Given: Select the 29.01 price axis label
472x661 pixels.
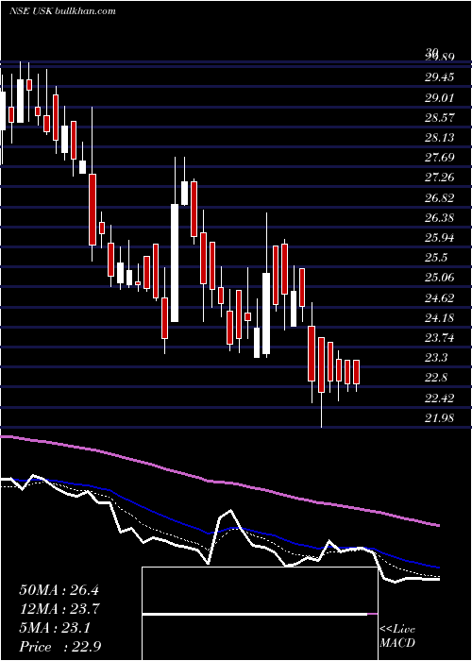Looking at the screenshot, I should 440,97.
